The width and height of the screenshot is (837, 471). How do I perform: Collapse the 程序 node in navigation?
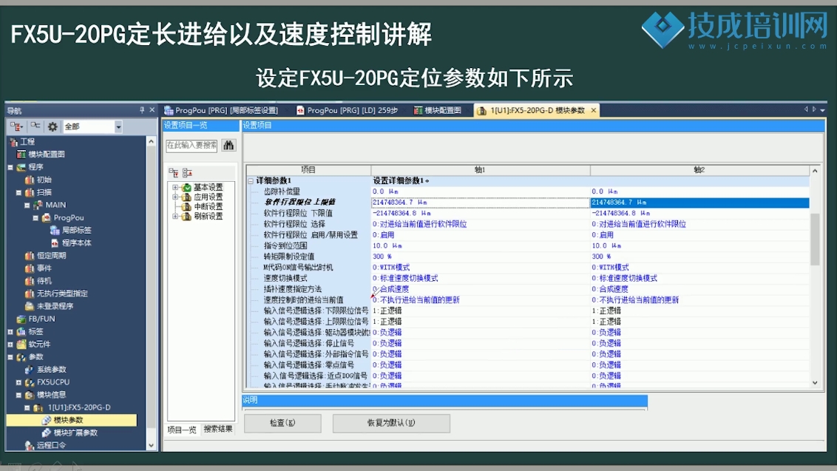(x=10, y=167)
